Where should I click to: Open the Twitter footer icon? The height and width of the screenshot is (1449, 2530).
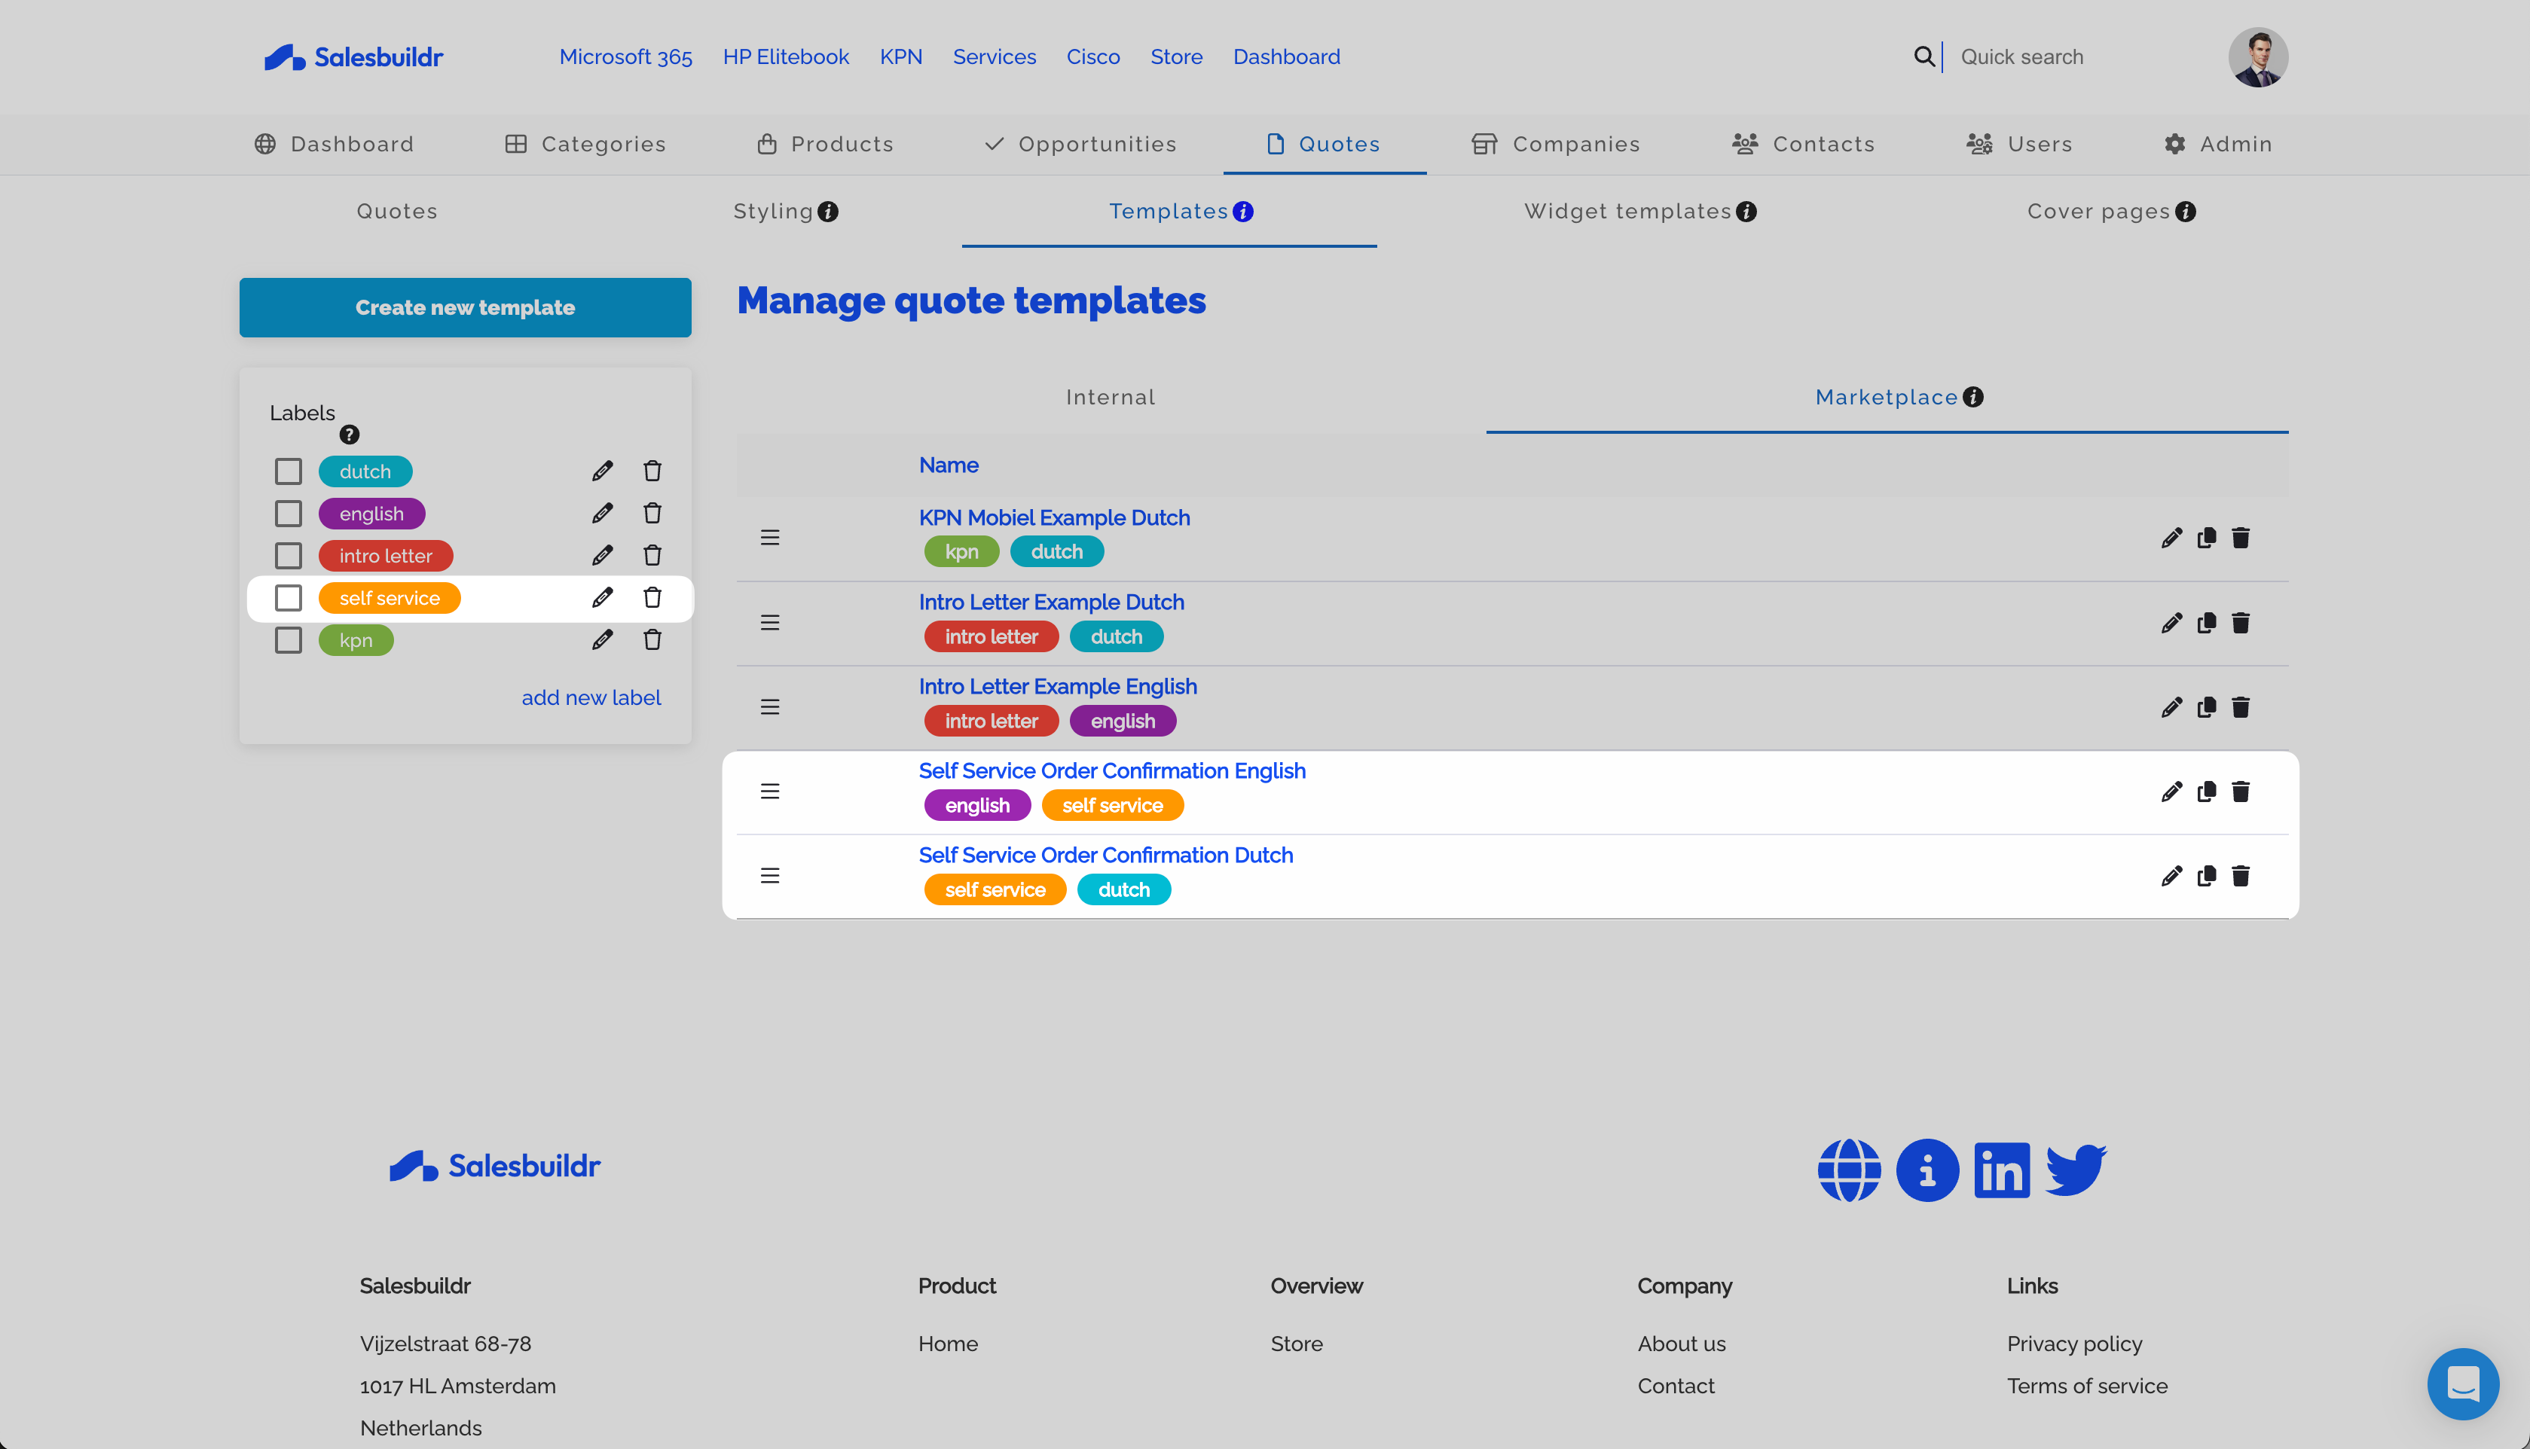pos(2076,1170)
